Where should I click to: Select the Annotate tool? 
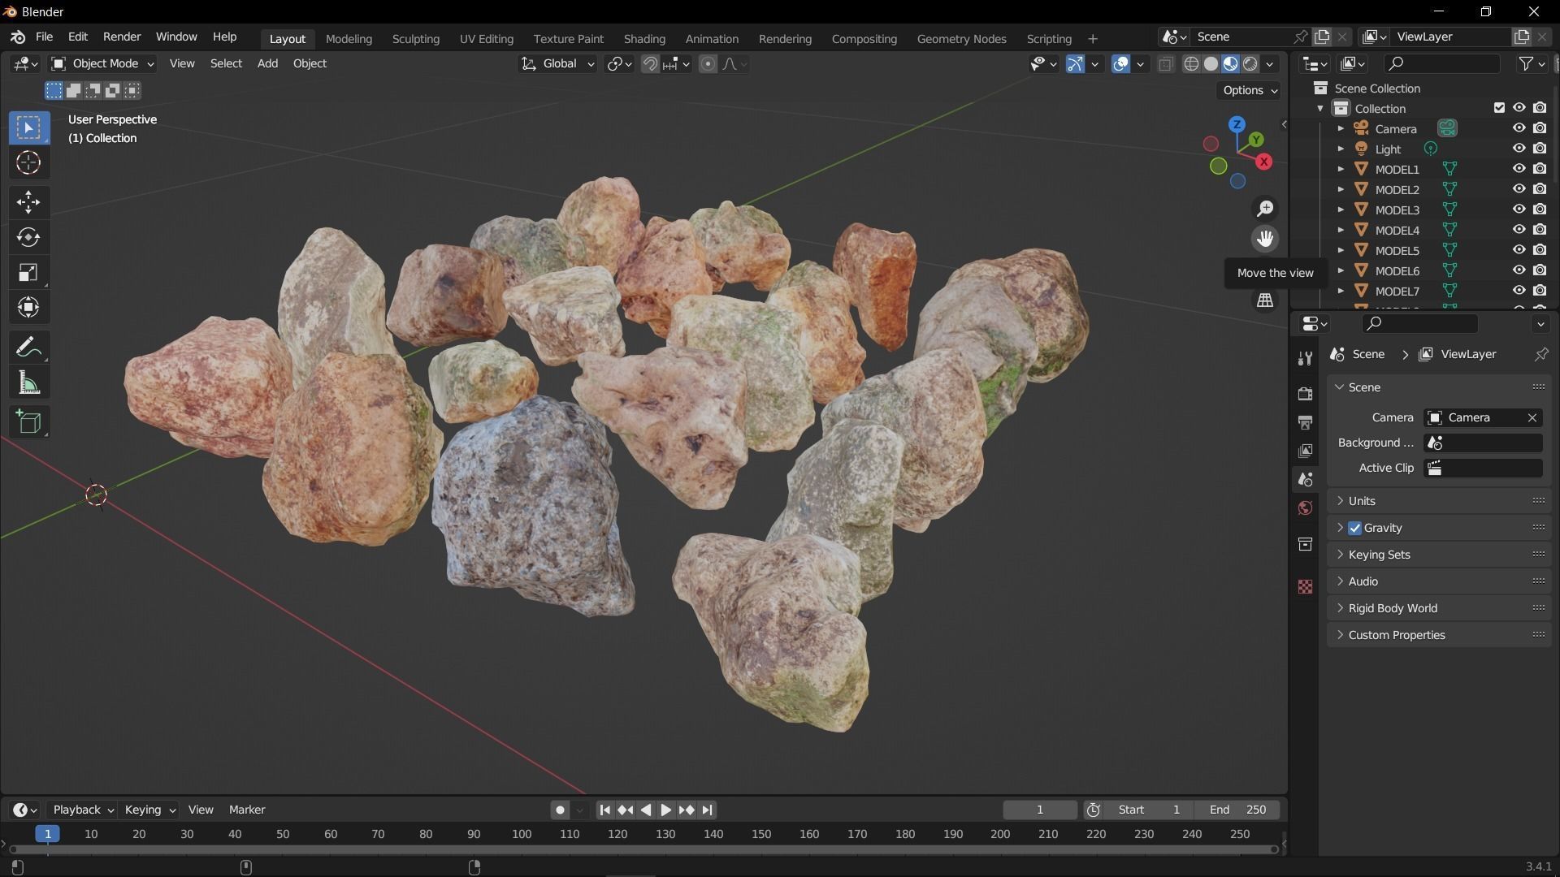coord(28,348)
